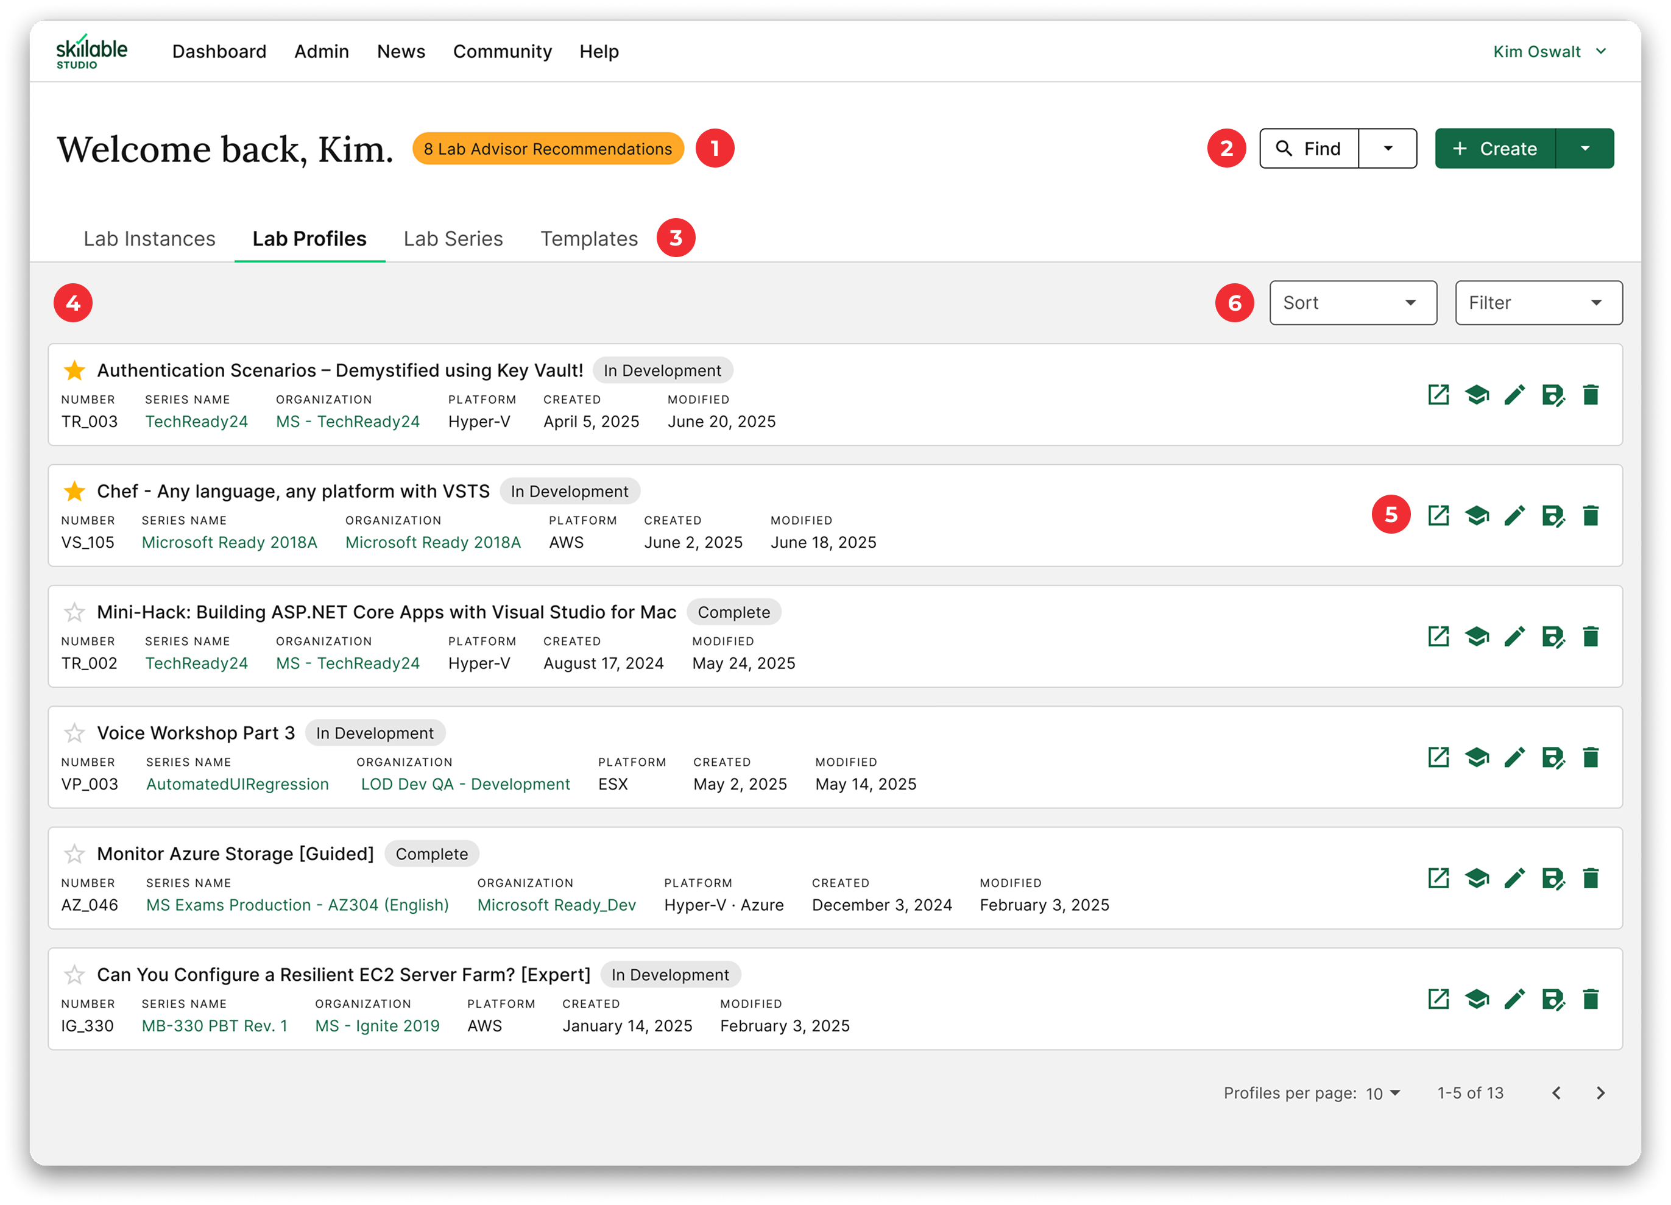Open the Dashboard menu item
The image size is (1671, 1205).
point(219,52)
